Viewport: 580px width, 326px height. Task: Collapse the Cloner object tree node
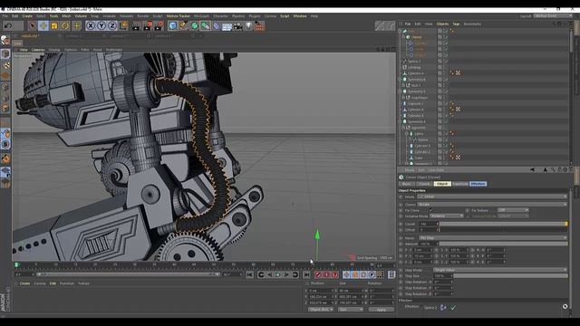(x=403, y=37)
